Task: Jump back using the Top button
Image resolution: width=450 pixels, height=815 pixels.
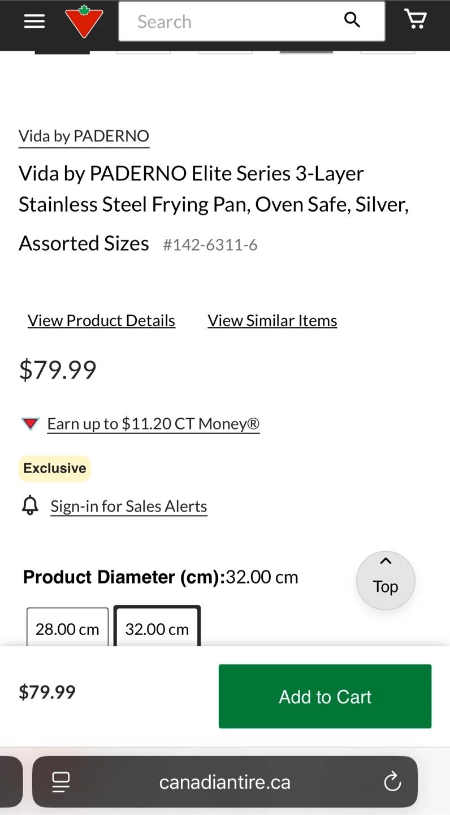Action: [386, 580]
